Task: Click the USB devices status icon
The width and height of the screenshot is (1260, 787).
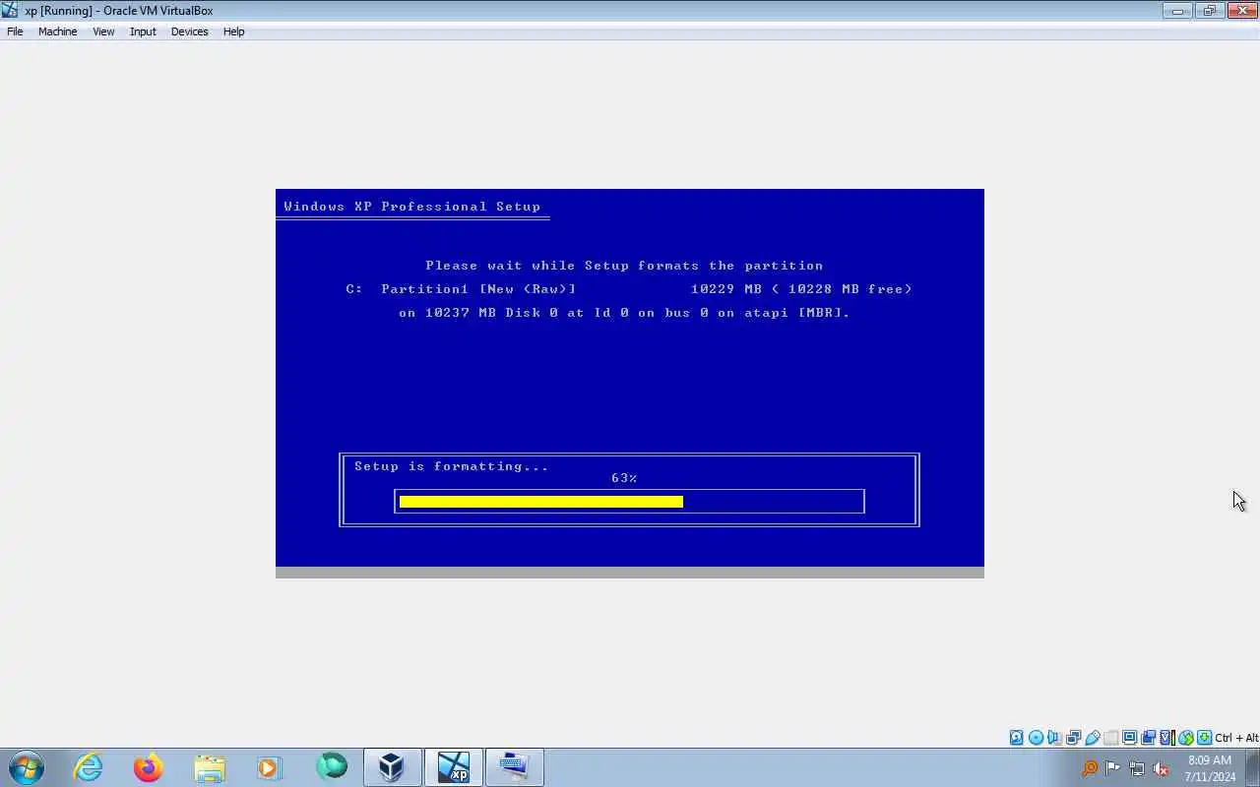Action: [1092, 738]
